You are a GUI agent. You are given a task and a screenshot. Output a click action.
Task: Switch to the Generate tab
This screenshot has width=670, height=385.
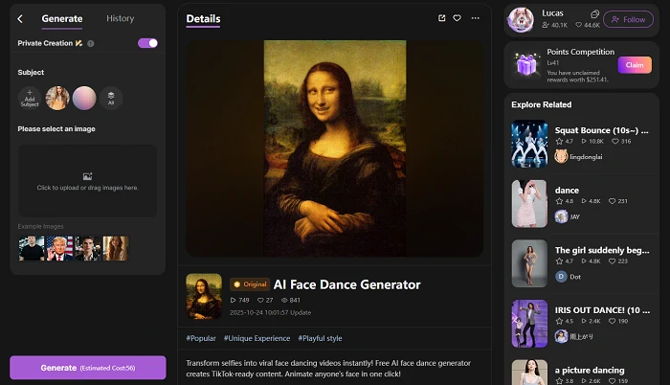pos(62,19)
